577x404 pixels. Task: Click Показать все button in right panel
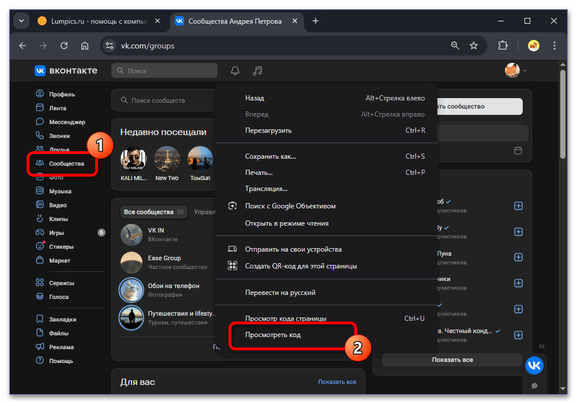452,360
